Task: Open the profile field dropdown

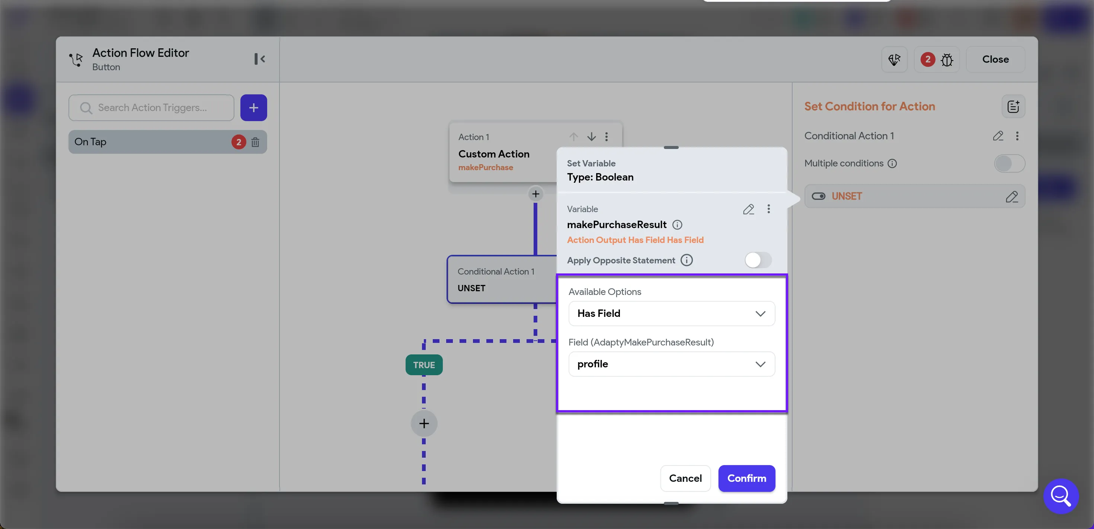Action: point(671,364)
